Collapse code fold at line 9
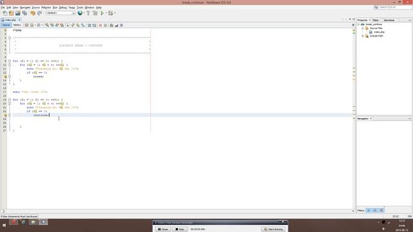413x232 pixels. [10, 61]
